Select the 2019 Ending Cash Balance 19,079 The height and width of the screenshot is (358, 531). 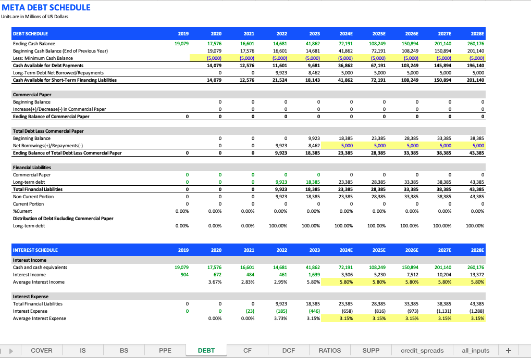181,44
